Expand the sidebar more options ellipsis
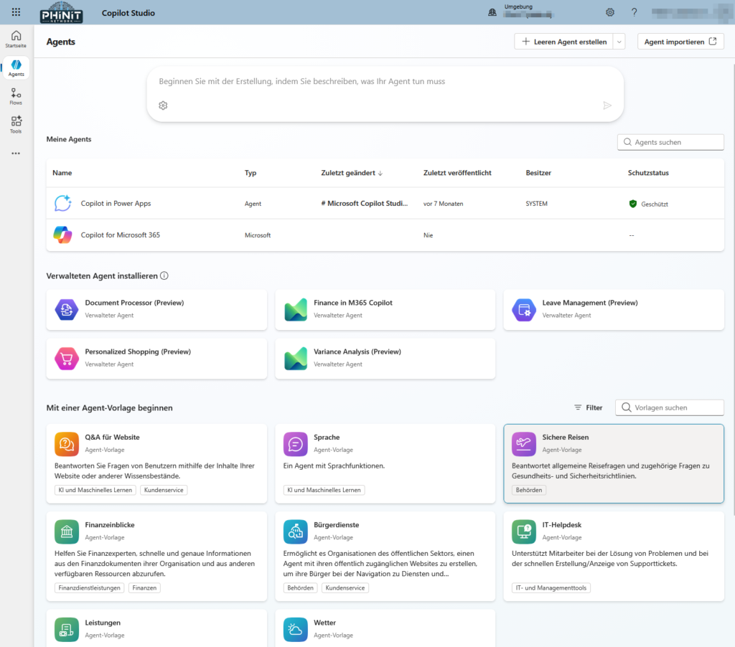This screenshot has width=735, height=647. (16, 154)
